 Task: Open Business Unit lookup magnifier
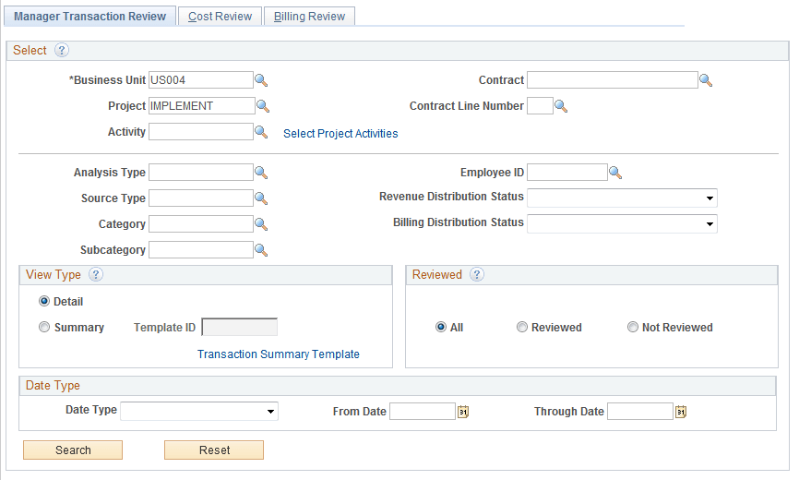[261, 80]
